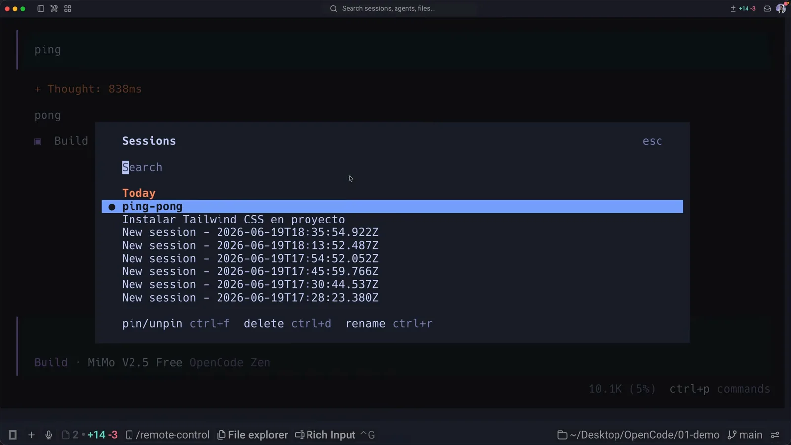791x445 pixels.
Task: Open New session 2026-06-19T17:30:44.537Z
Action: coord(392,285)
